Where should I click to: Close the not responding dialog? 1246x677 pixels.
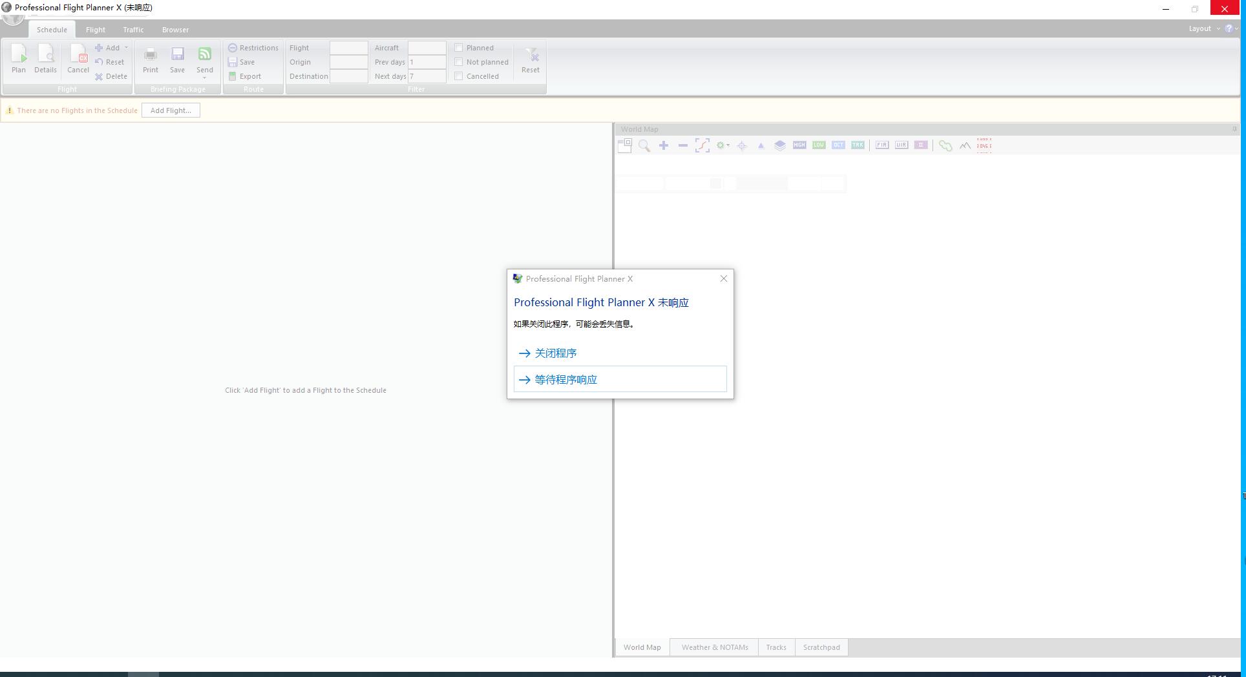(x=724, y=278)
